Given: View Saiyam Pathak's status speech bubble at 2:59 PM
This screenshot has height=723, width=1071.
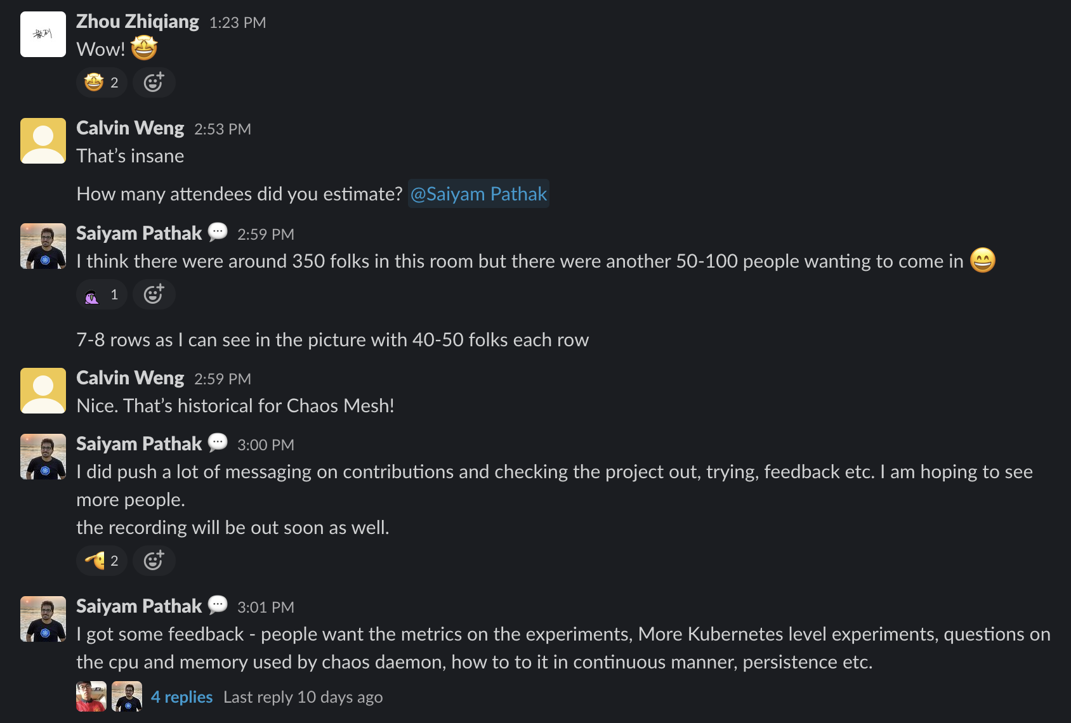Looking at the screenshot, I should [218, 232].
